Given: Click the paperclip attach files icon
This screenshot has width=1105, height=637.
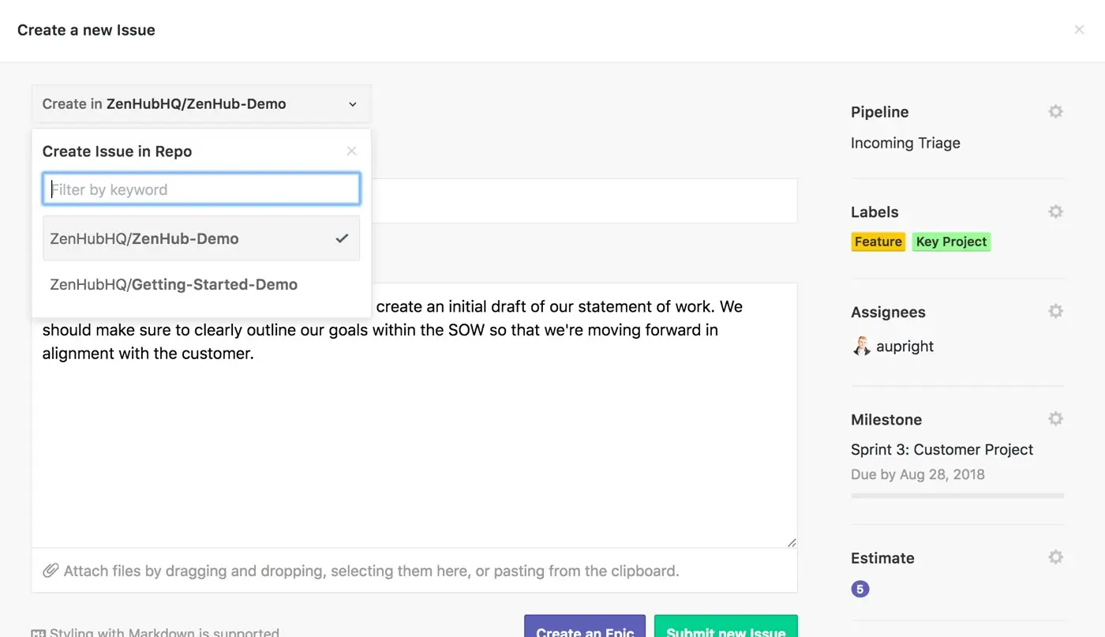Looking at the screenshot, I should [51, 571].
